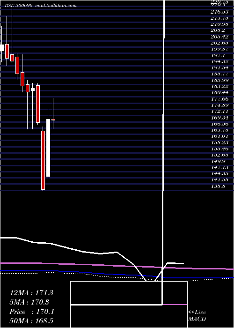
Task: Click the 149.9 price axis label
Action: tap(218, 161)
